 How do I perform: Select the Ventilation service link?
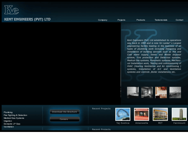point(9,127)
